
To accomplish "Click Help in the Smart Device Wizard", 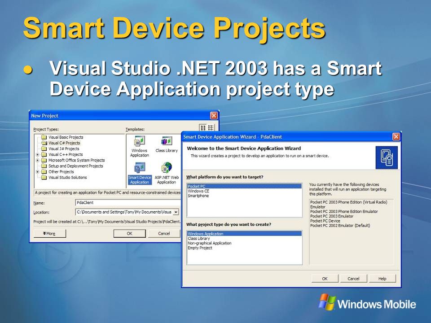I will click(x=383, y=279).
